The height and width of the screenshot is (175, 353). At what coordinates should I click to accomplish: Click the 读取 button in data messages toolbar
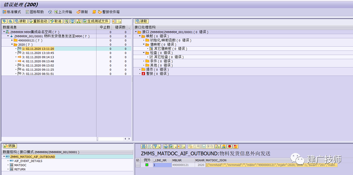coord(21,21)
